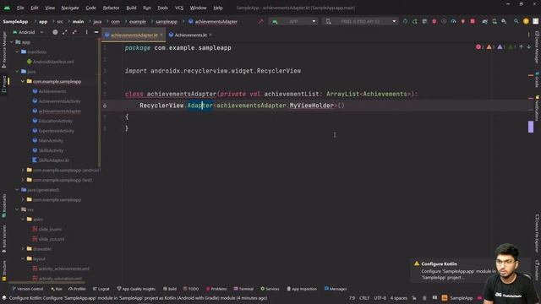The image size is (541, 304).
Task: Select ExperienceActivity in project tree
Action: [x=53, y=131]
